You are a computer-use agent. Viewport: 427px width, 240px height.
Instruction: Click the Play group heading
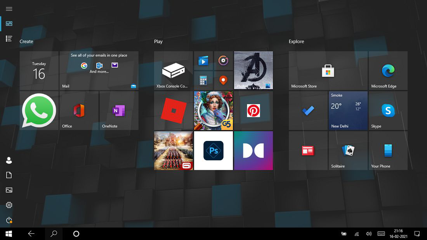coord(158,42)
